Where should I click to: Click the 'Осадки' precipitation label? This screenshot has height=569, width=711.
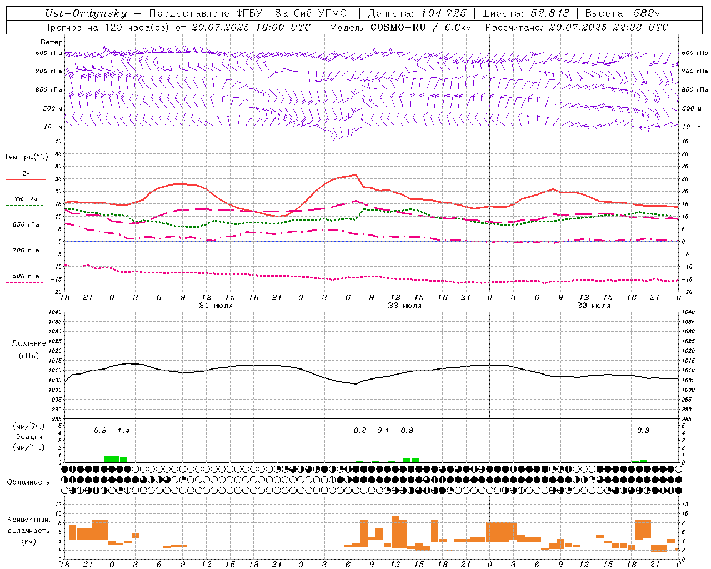(29, 437)
